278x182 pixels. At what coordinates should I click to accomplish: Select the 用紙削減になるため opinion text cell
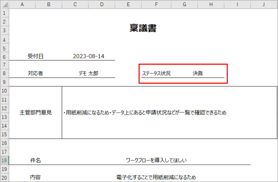click(x=170, y=112)
